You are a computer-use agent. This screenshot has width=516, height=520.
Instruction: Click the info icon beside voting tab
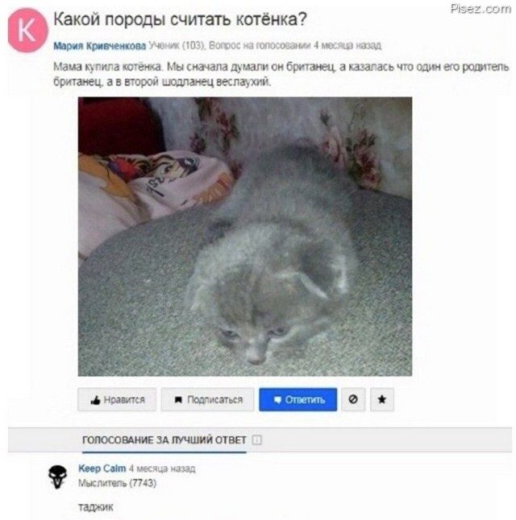pyautogui.click(x=257, y=440)
